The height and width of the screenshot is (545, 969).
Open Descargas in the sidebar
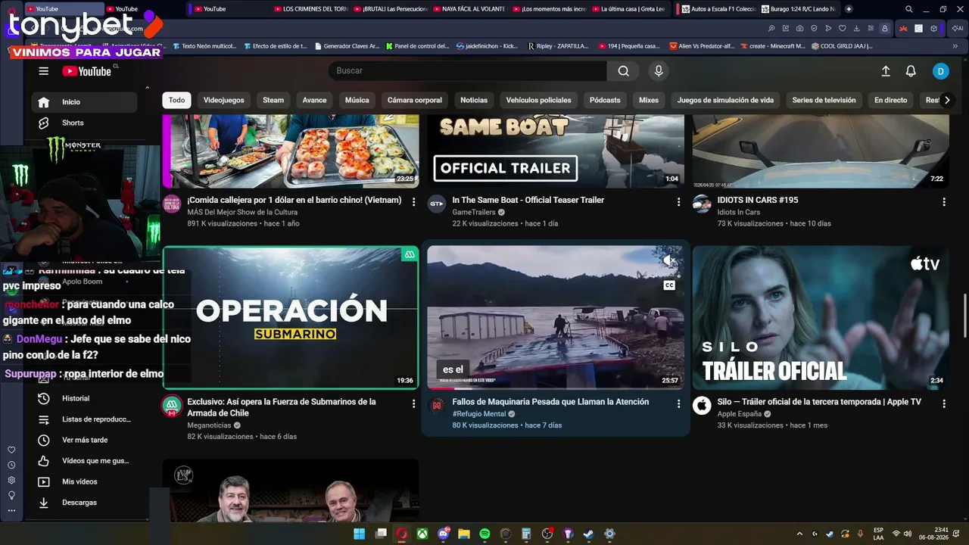tap(84, 502)
